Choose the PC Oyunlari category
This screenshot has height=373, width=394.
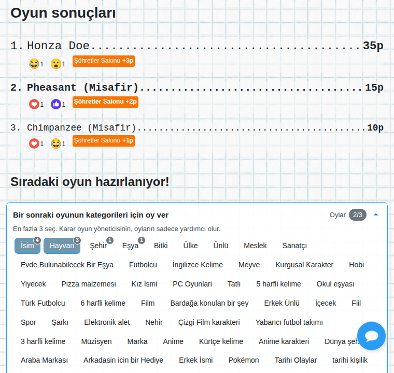coord(192,284)
